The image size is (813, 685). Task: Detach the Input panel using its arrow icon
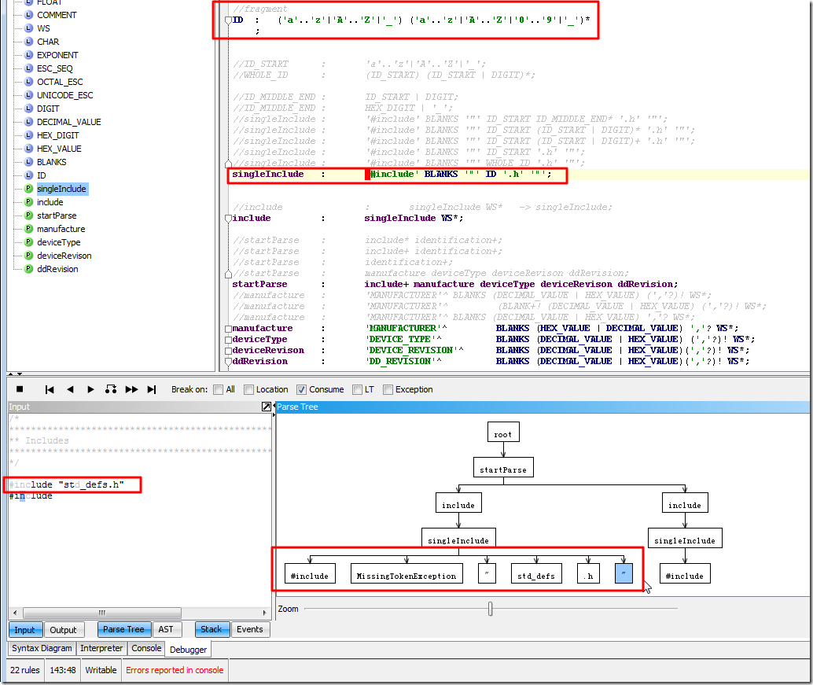pyautogui.click(x=267, y=407)
